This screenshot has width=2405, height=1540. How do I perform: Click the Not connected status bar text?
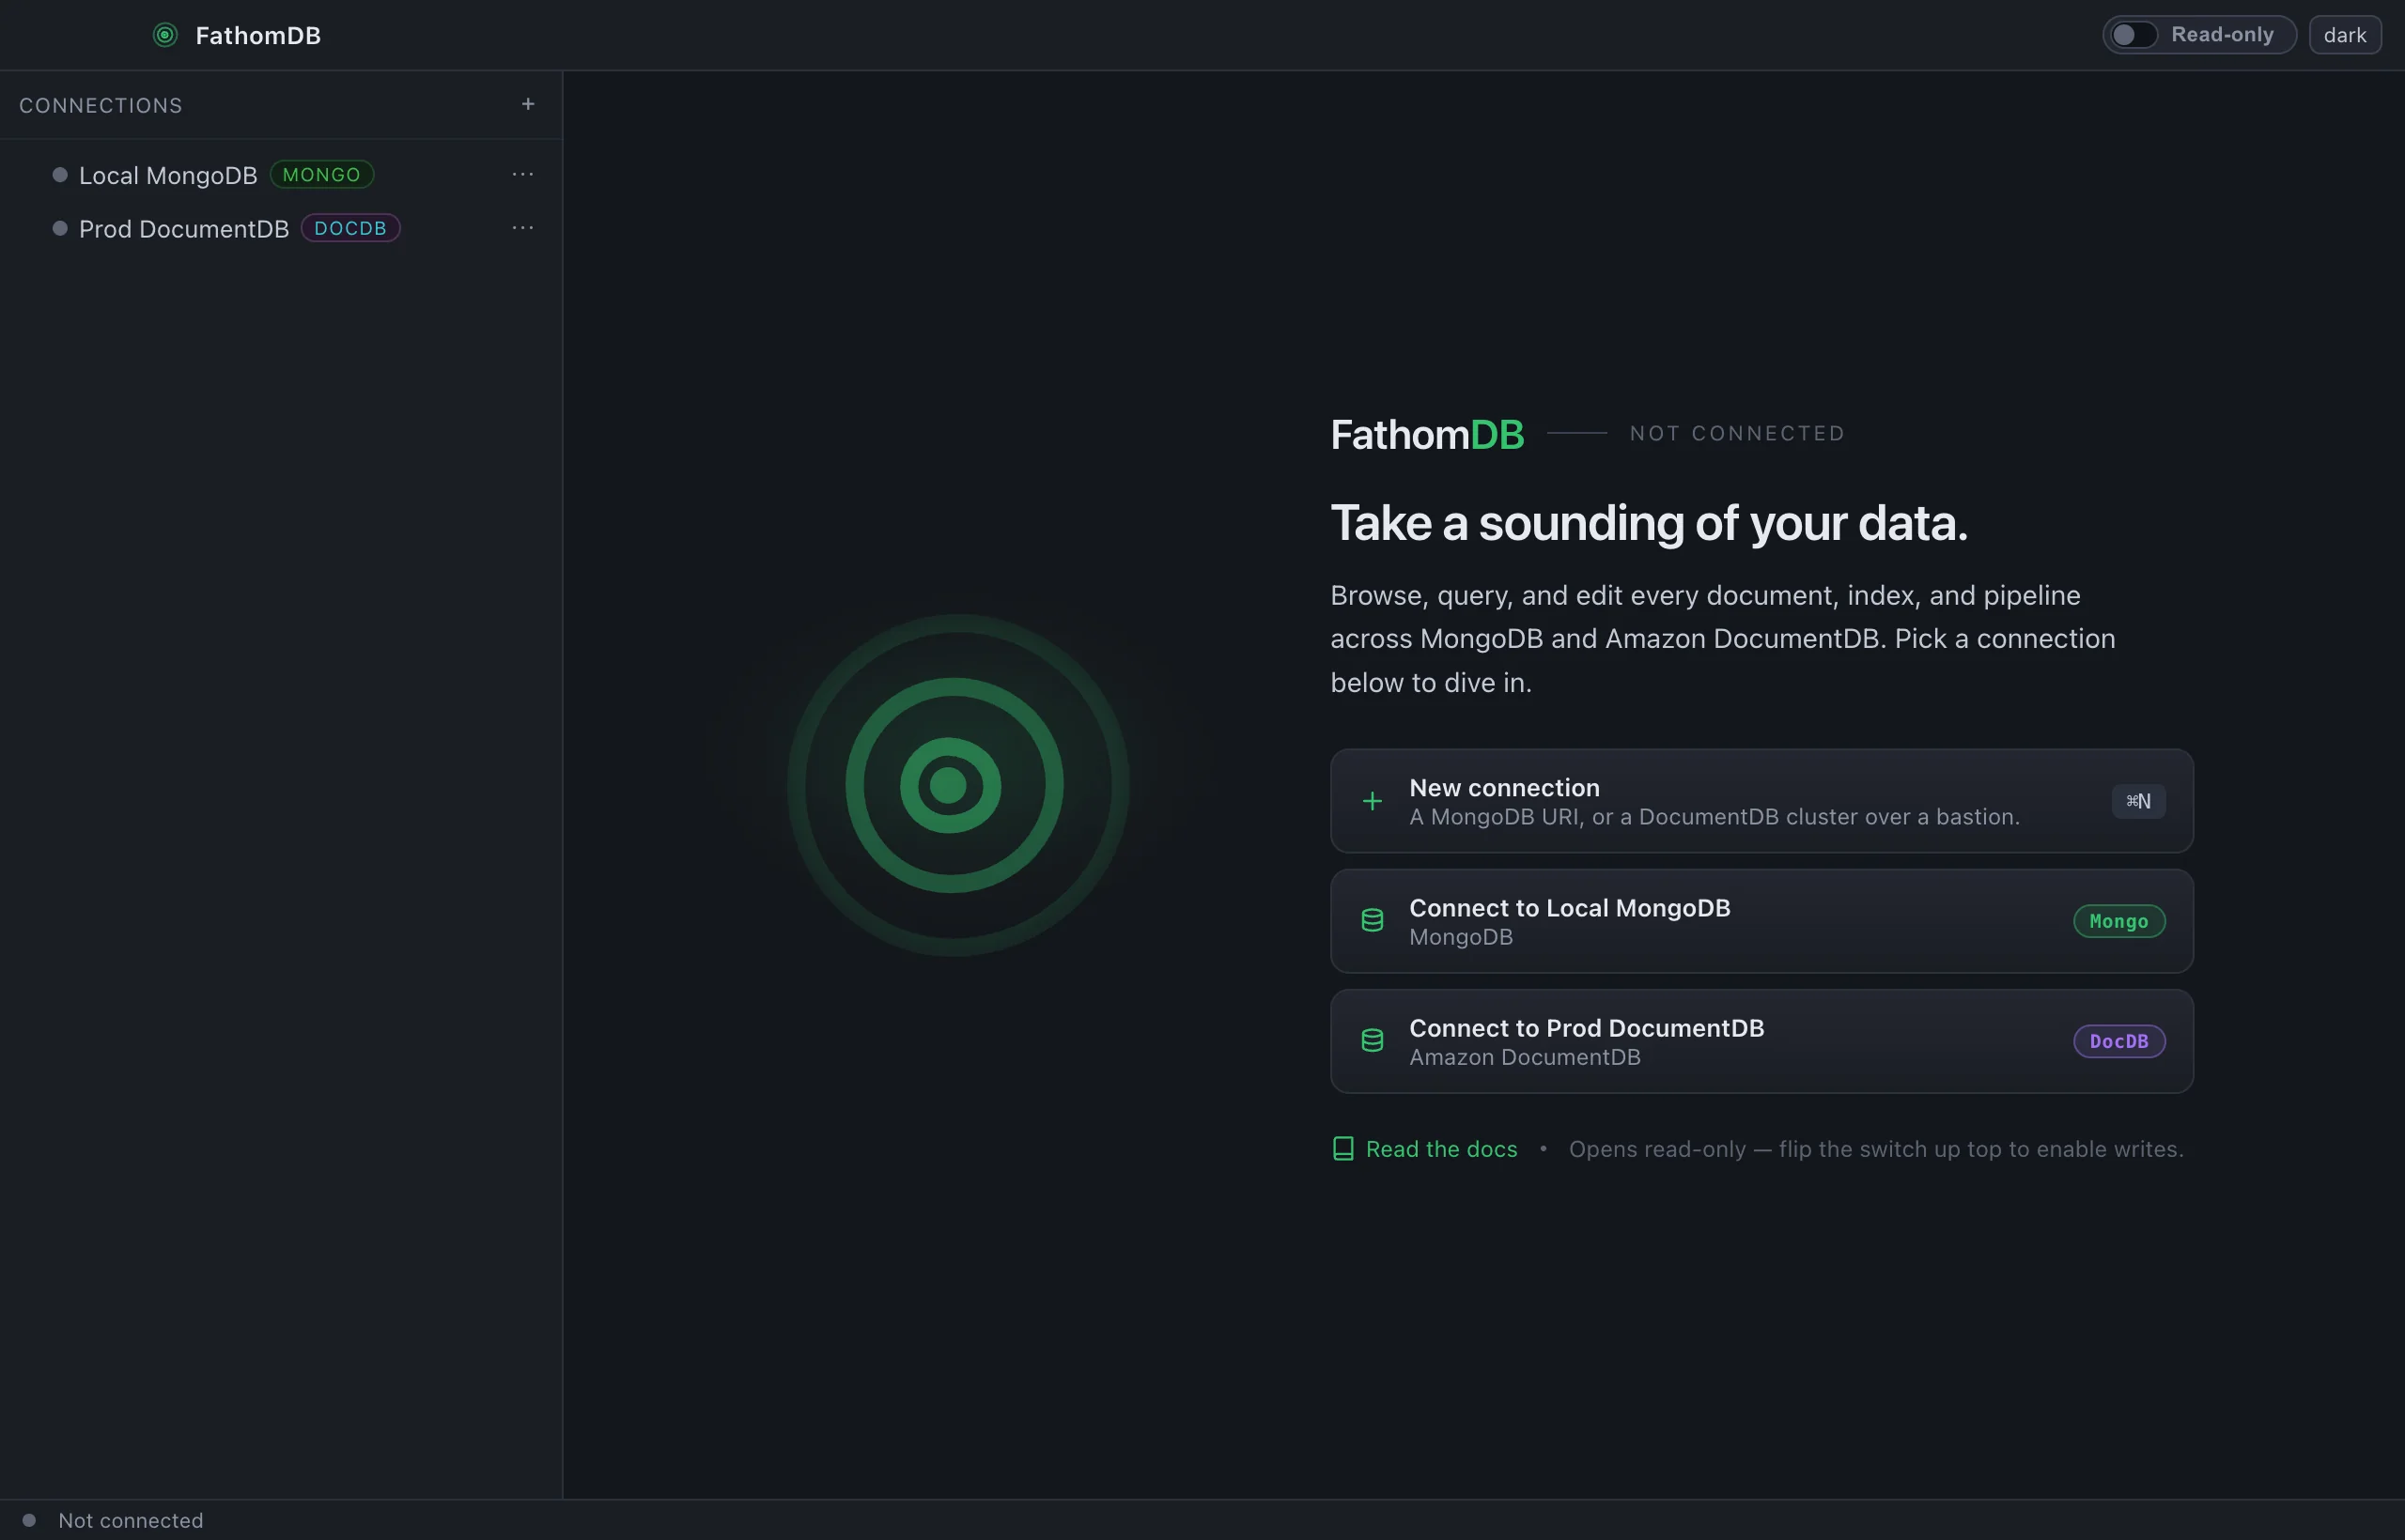(132, 1520)
